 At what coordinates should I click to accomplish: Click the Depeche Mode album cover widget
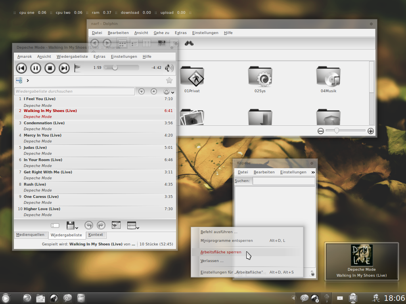[362, 255]
